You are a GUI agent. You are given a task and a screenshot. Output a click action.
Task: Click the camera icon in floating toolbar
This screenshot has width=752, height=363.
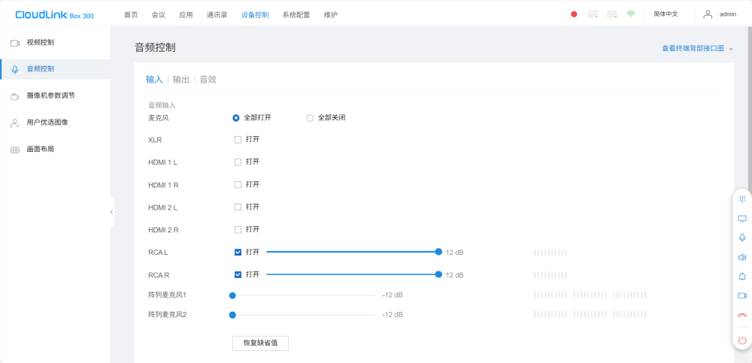click(x=742, y=296)
